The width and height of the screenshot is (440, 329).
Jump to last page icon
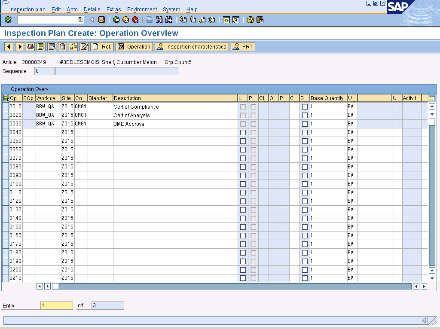[212, 20]
